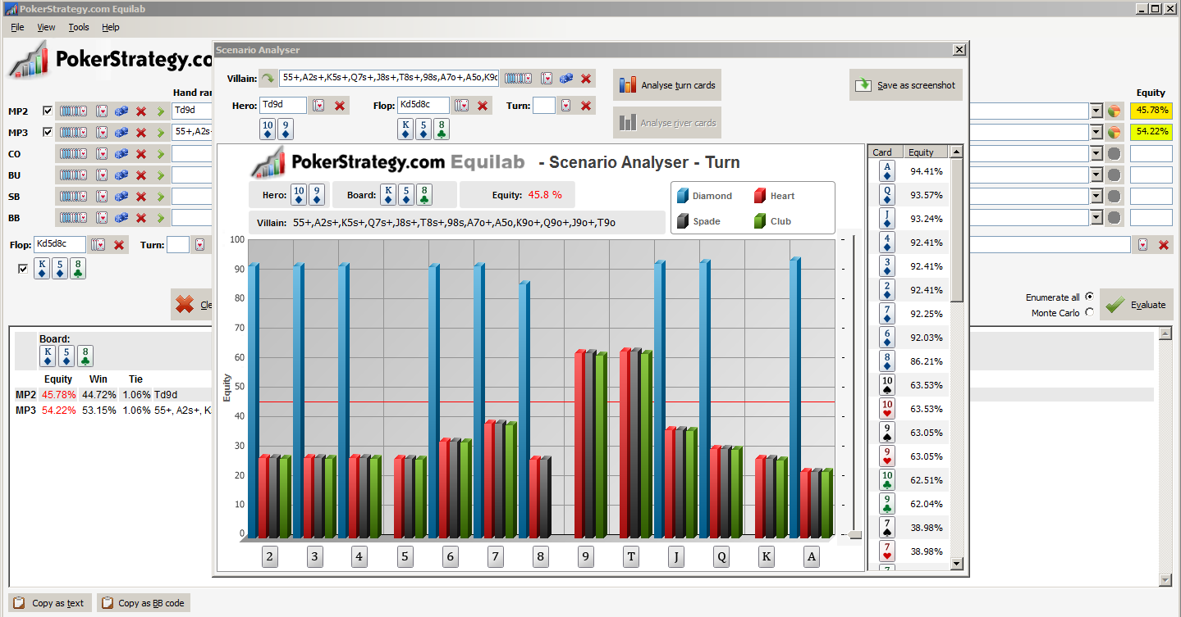
Task: Click the Villain range input field
Action: 389,78
